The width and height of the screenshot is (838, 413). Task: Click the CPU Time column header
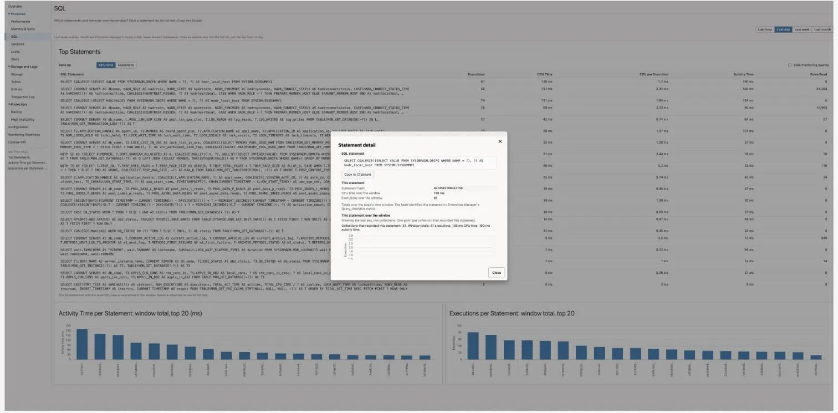[x=545, y=74]
